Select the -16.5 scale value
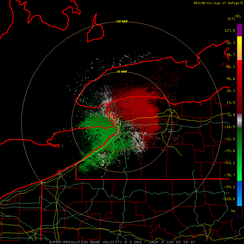Viewport: 244px width, 244px height. tap(230, 127)
